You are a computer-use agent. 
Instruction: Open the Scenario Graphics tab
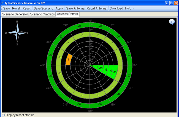(42, 14)
